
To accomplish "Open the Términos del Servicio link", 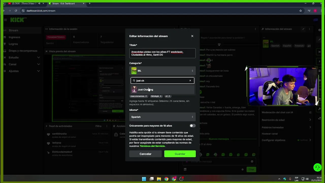I will coord(152,146).
